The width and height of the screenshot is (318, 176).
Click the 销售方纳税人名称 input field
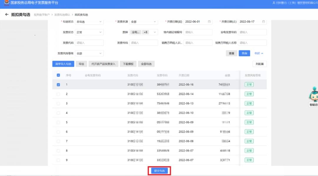click(252, 43)
